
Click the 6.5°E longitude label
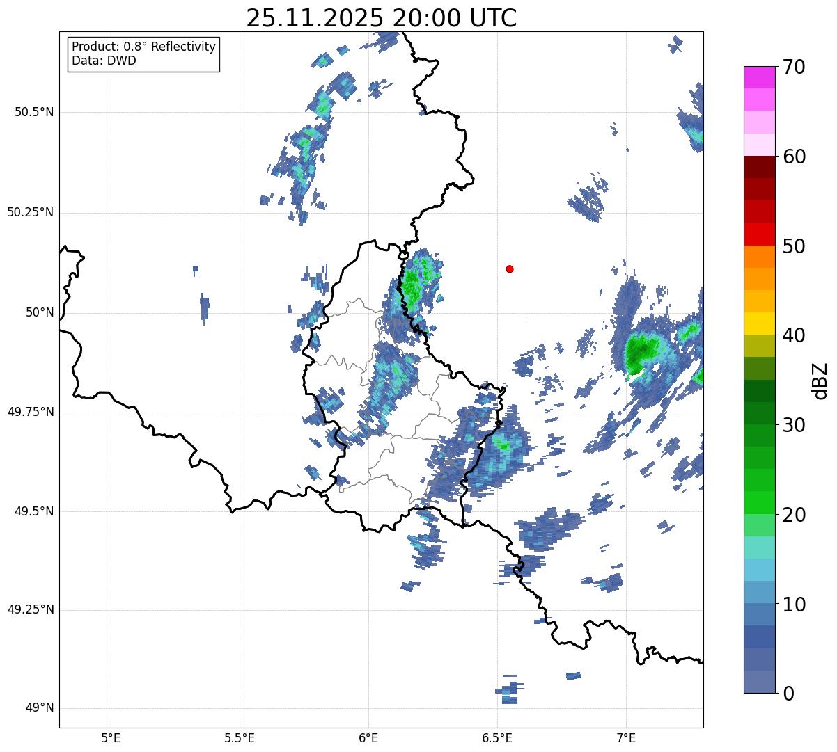pyautogui.click(x=497, y=737)
